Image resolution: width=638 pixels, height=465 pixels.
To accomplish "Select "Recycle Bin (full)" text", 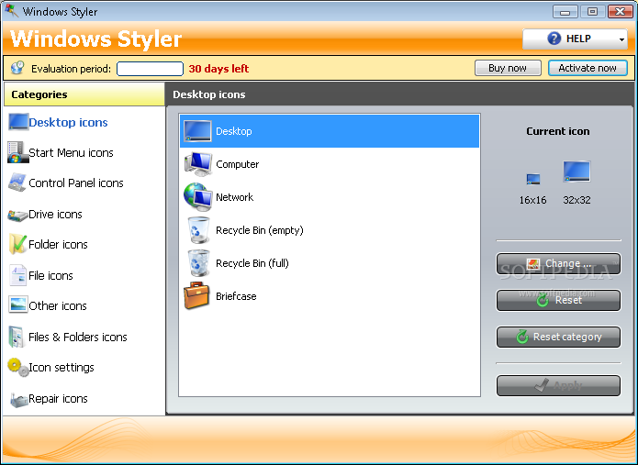I will [252, 263].
